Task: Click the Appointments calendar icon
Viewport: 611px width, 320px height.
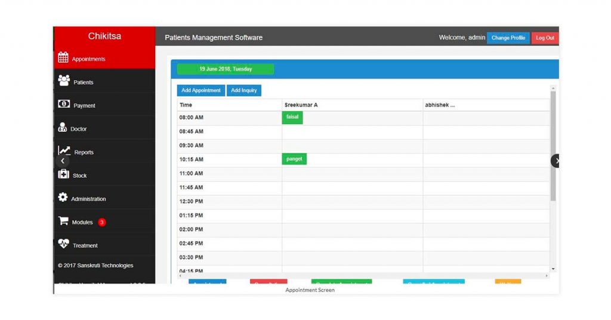Action: (x=63, y=58)
